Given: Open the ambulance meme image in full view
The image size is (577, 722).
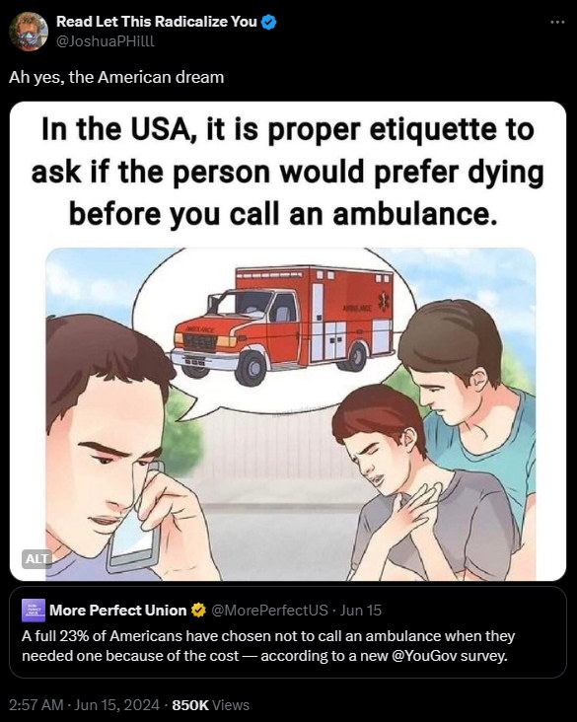Looking at the screenshot, I should (288, 341).
